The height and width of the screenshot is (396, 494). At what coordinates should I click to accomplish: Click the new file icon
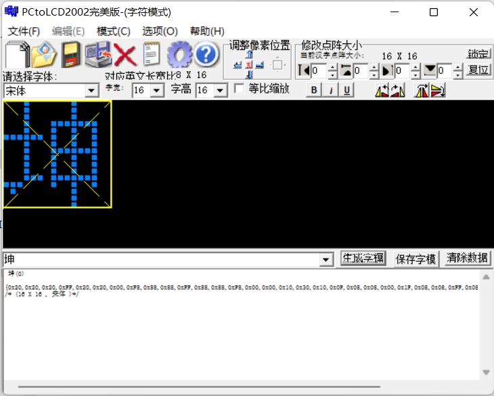[17, 54]
